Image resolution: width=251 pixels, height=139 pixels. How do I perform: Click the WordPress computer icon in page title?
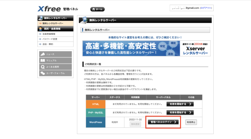[x=84, y=20]
